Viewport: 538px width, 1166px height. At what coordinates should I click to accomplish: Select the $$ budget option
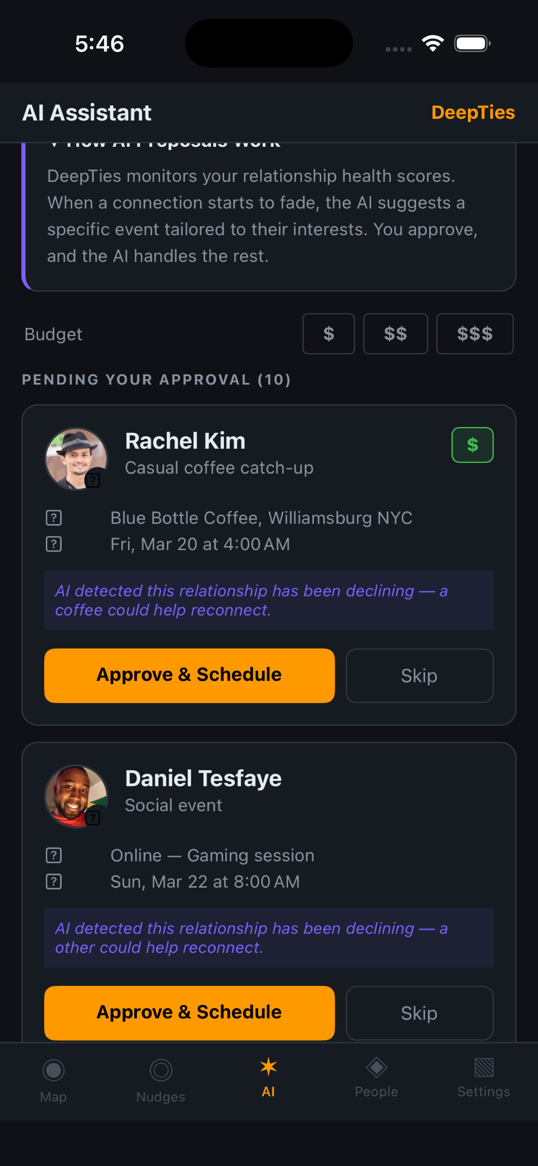pos(395,334)
